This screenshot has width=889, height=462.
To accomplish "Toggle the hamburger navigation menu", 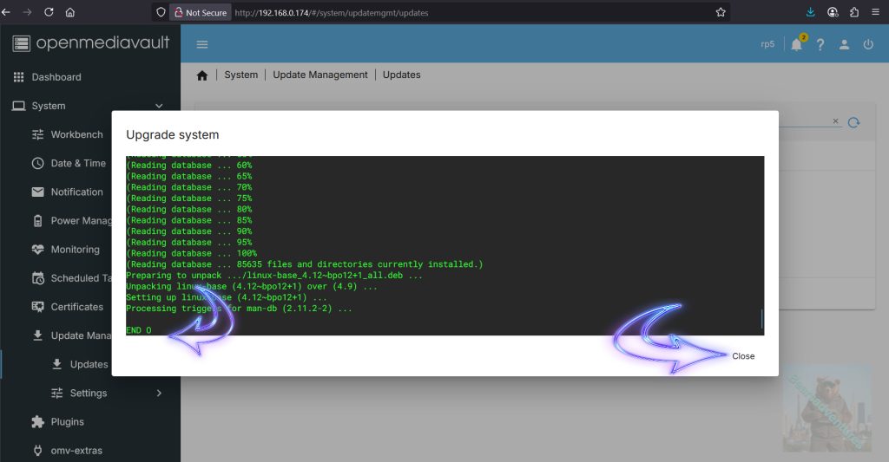I will (x=202, y=44).
